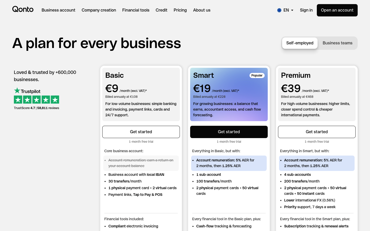Click the Trustpilot five-star rating image
This screenshot has height=231, width=370.
[x=36, y=100]
